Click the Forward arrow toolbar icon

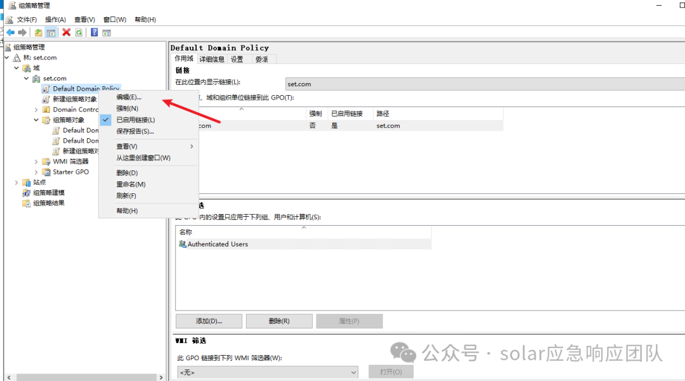point(22,32)
